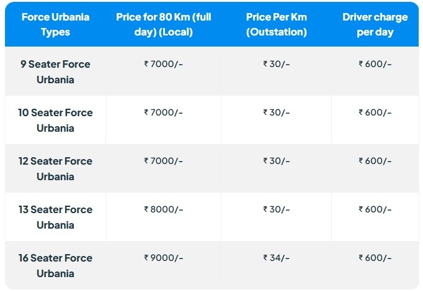Select the ₹ 9000/- local price
This screenshot has height=292, width=423.
[x=164, y=258]
